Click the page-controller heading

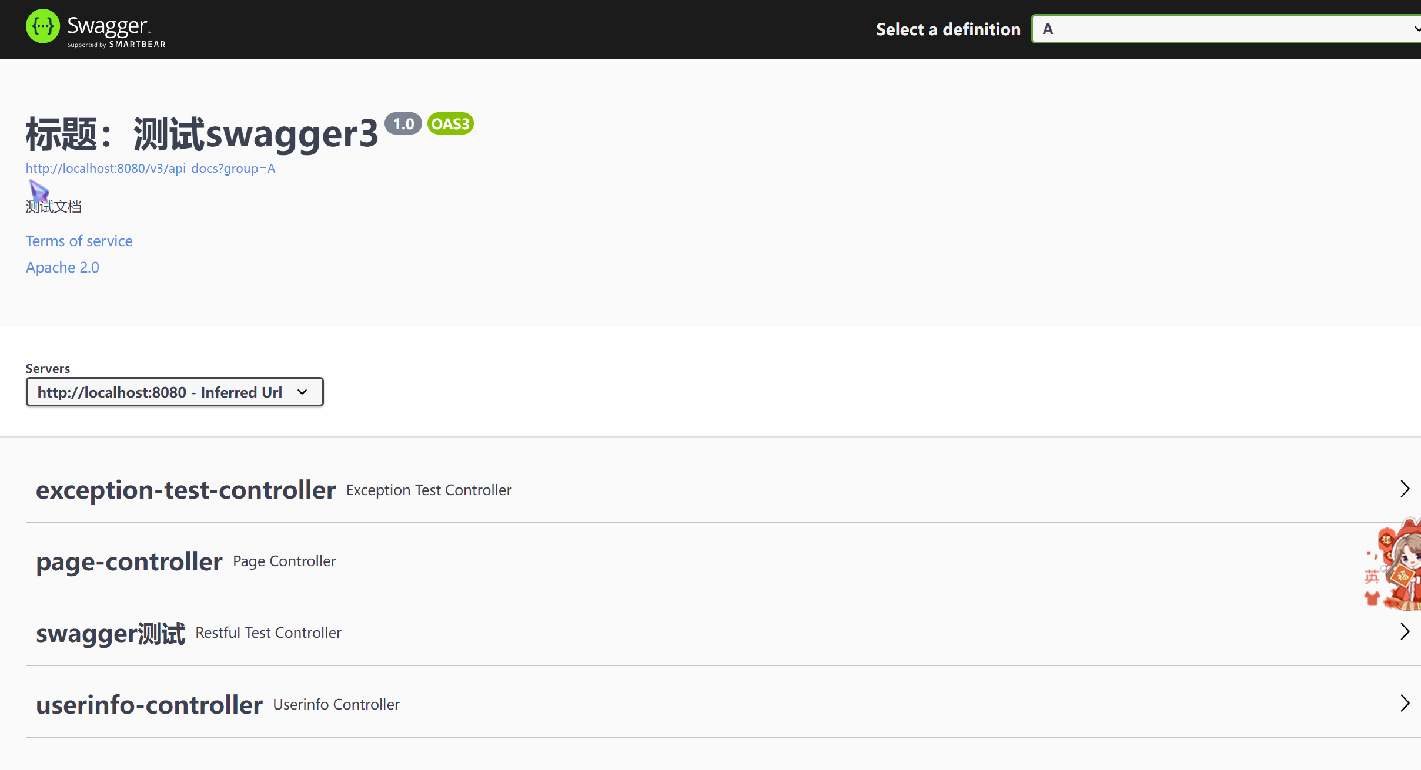tap(129, 561)
